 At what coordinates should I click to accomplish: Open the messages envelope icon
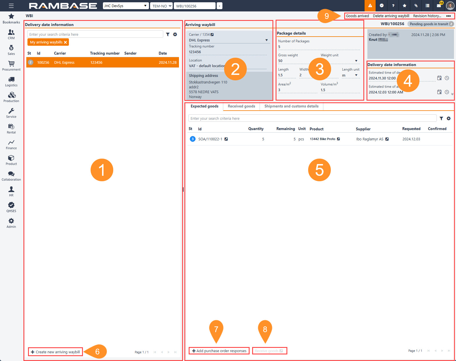[x=439, y=6]
